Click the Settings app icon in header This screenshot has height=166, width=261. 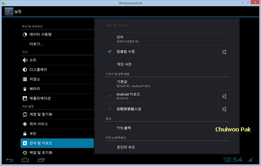pyautogui.click(x=9, y=12)
